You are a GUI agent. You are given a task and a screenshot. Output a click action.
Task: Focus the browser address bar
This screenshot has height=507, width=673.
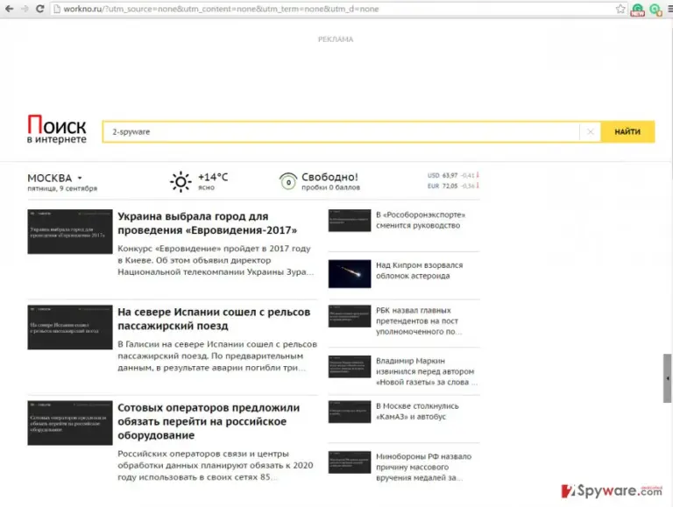[334, 9]
